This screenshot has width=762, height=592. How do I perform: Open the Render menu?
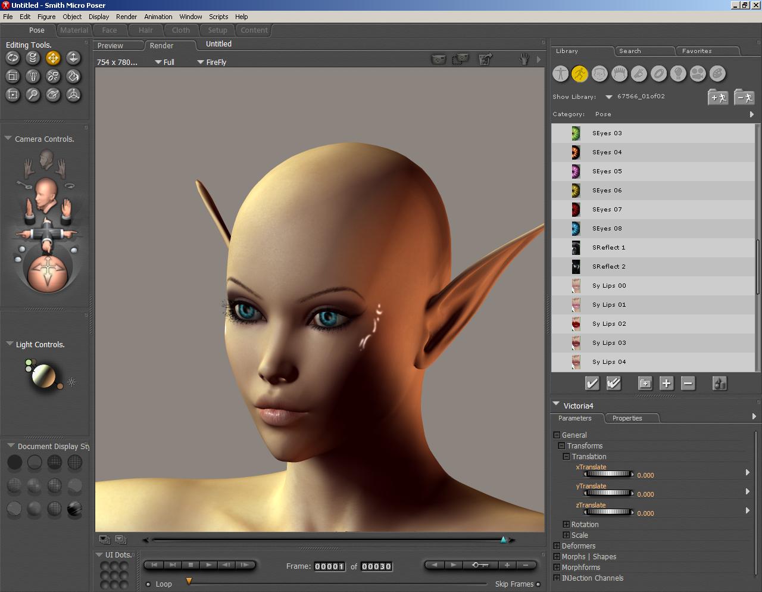[x=126, y=17]
